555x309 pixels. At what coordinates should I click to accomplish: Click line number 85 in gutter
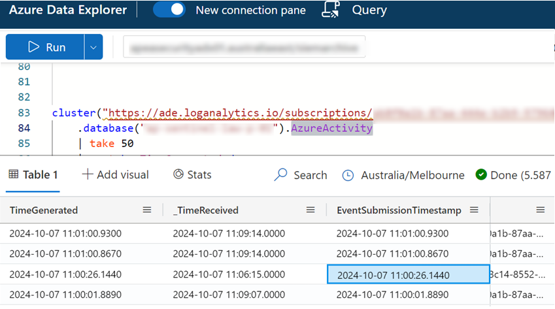click(24, 143)
